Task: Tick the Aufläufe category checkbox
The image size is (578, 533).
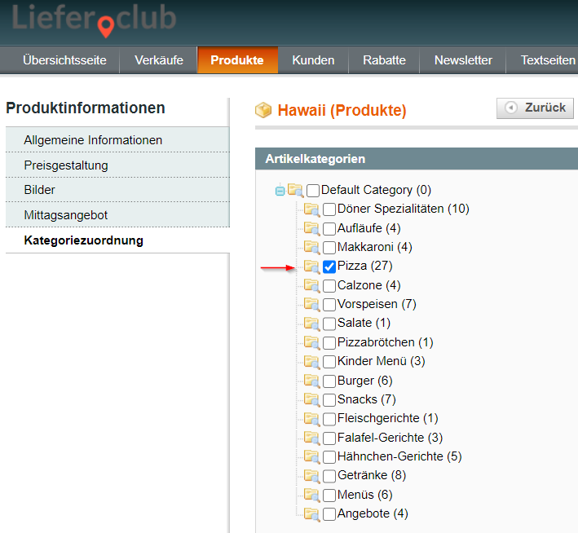Action: click(329, 228)
